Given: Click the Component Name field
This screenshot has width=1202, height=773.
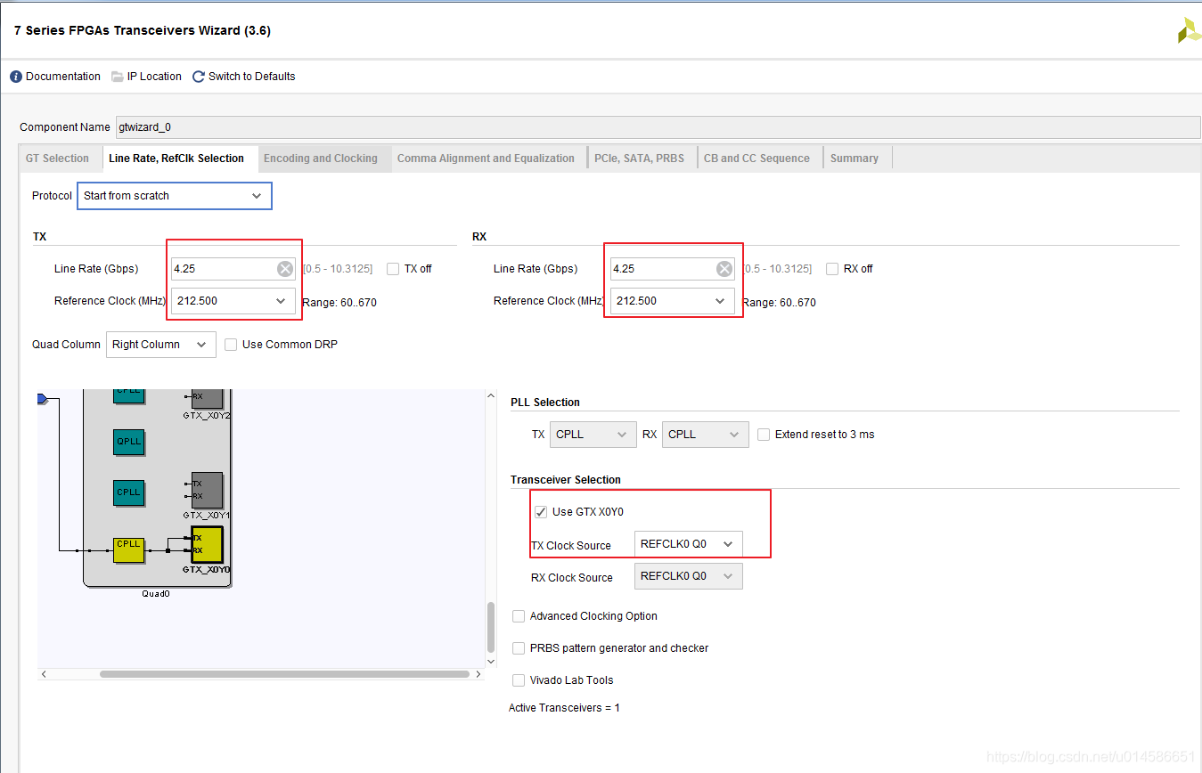Looking at the screenshot, I should 658,127.
